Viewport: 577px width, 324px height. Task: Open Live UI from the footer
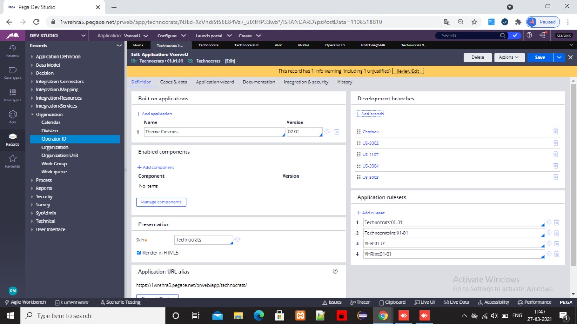click(425, 302)
